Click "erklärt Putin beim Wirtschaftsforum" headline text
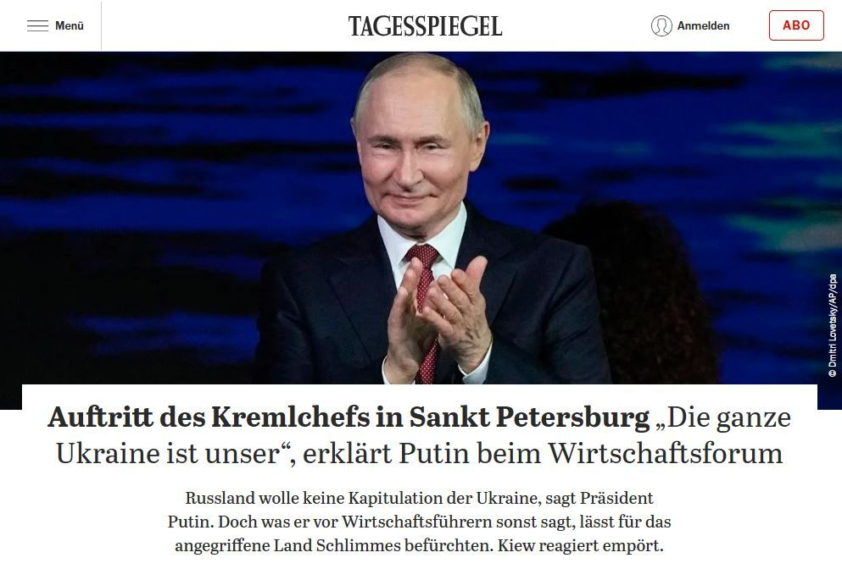 [543, 454]
